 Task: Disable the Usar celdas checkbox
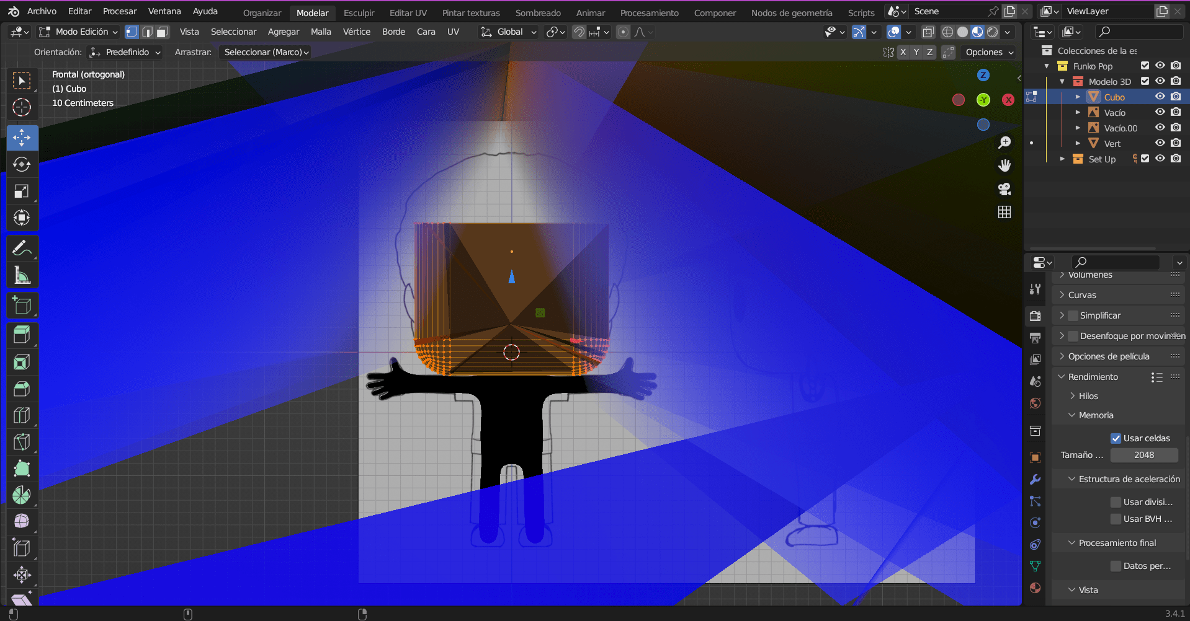tap(1116, 438)
